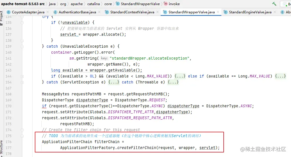Image resolution: width=291 pixels, height=157 pixels.
Task: Collapse the fold marker on line 135
Action: [x=22, y=23]
